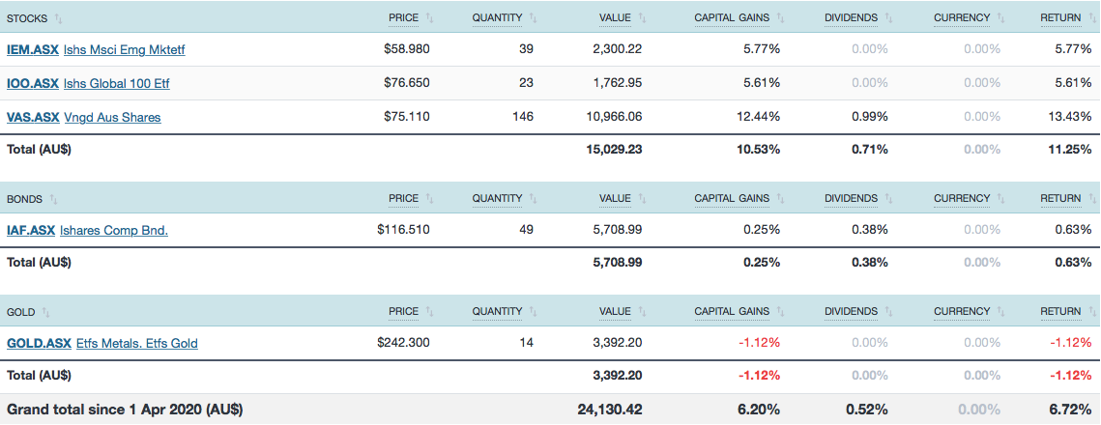Screen dimensions: 1101x425
Task: Follow the Ishares Comp Bnd. name link
Action: click(114, 231)
